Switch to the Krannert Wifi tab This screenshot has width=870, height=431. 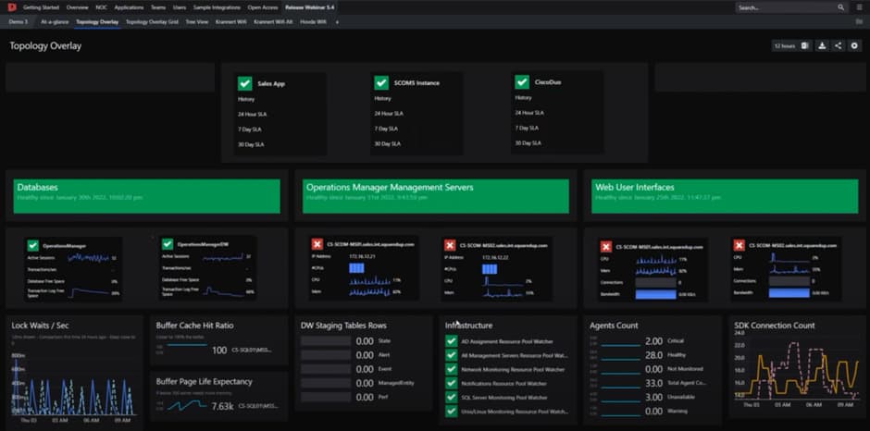(231, 22)
